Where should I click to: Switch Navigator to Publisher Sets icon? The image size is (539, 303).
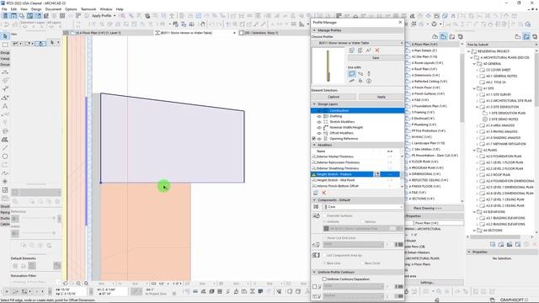[x=461, y=36]
